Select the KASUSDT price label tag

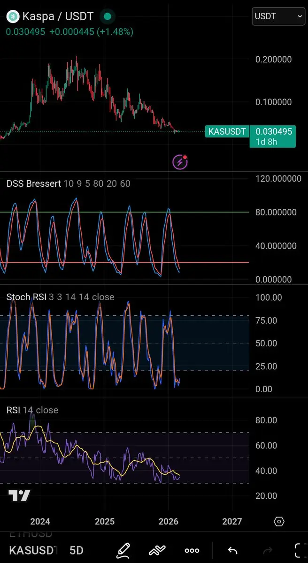(227, 131)
